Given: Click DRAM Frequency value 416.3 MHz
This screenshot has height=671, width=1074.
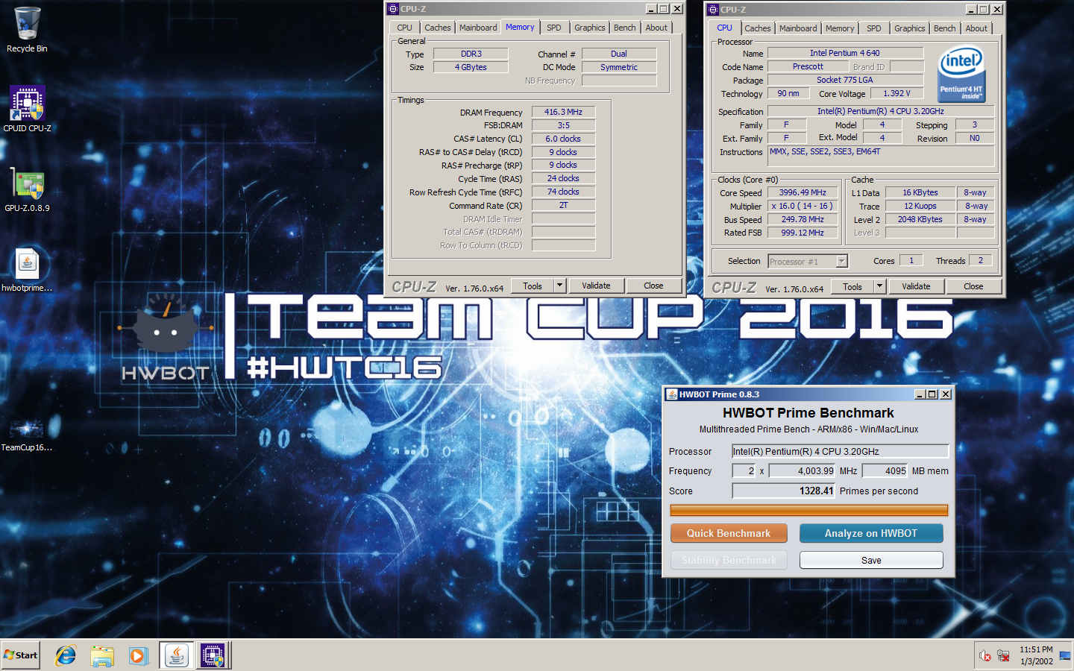Looking at the screenshot, I should 563,112.
